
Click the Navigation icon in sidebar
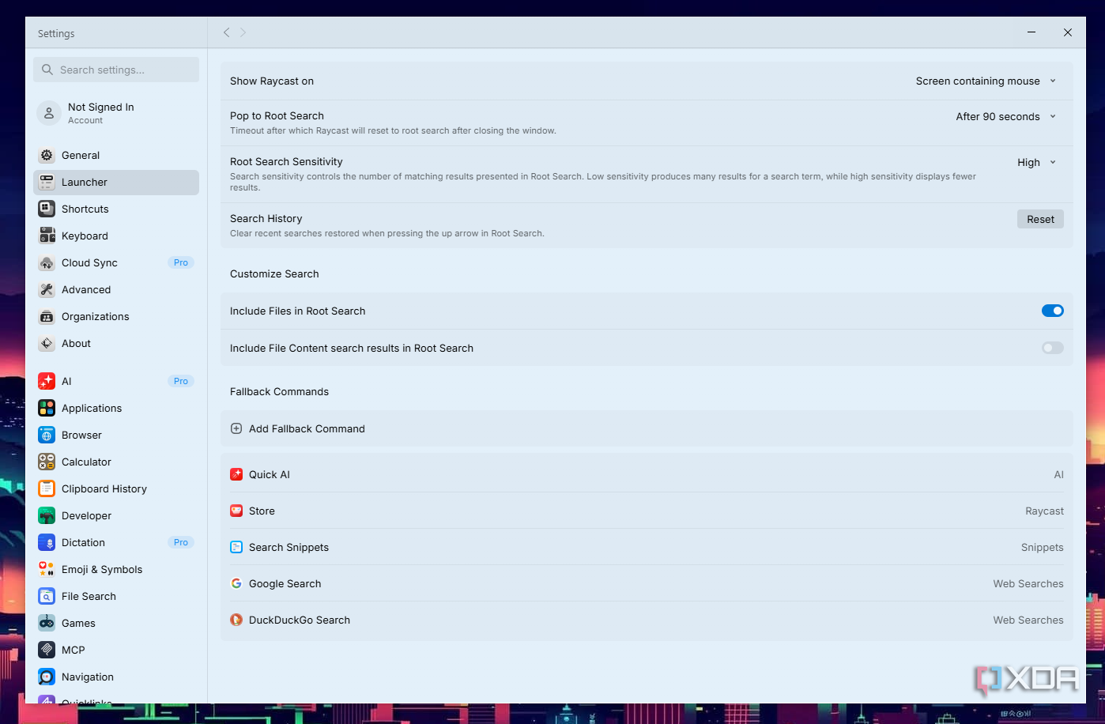coord(47,677)
